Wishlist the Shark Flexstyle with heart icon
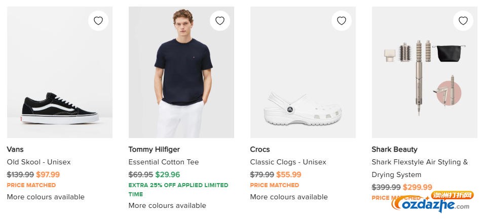This screenshot has width=485, height=219. tap(463, 21)
